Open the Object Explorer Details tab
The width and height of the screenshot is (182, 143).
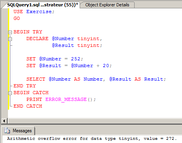(x=107, y=5)
